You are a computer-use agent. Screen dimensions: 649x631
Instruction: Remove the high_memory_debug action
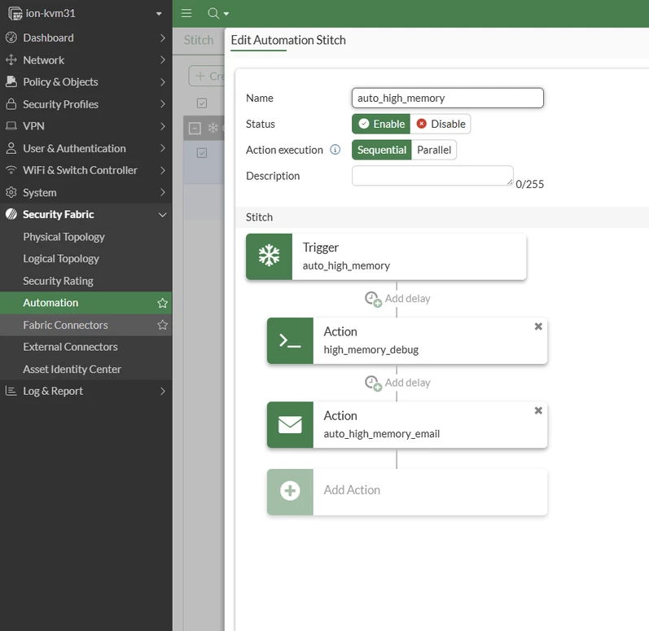pyautogui.click(x=538, y=326)
